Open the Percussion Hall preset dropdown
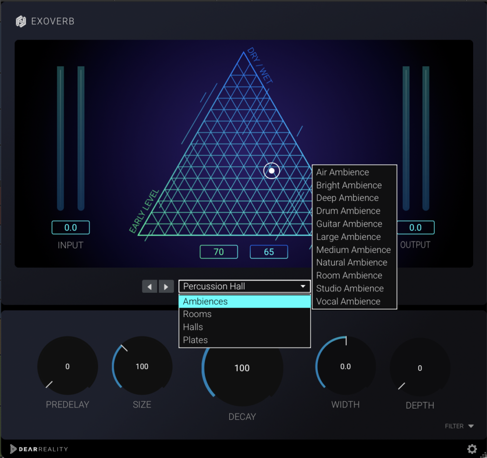Image resolution: width=487 pixels, height=458 pixels. coord(244,287)
